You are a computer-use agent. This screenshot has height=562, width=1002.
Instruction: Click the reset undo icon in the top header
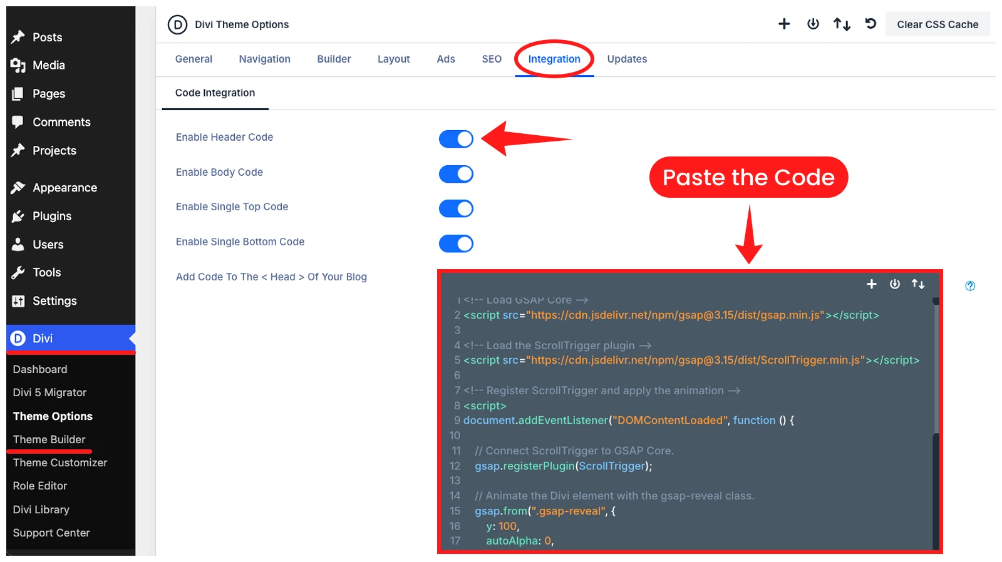[870, 24]
